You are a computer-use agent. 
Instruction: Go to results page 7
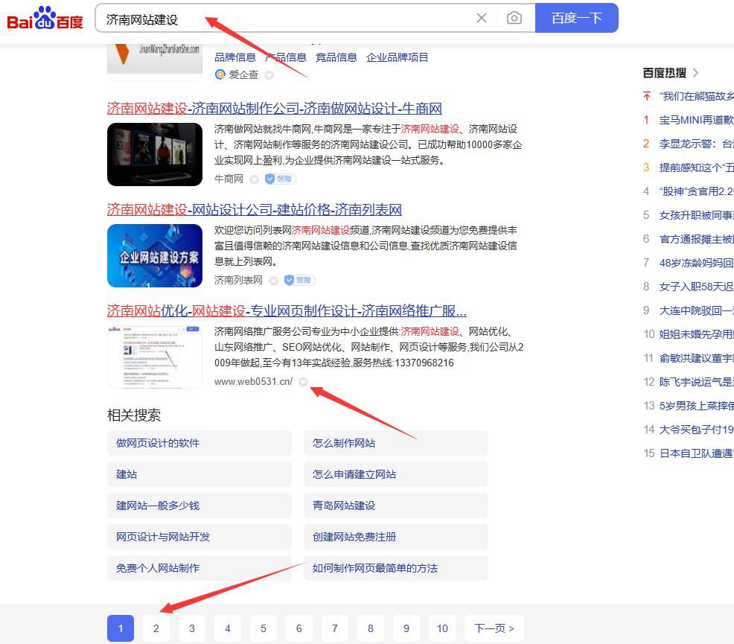[335, 628]
